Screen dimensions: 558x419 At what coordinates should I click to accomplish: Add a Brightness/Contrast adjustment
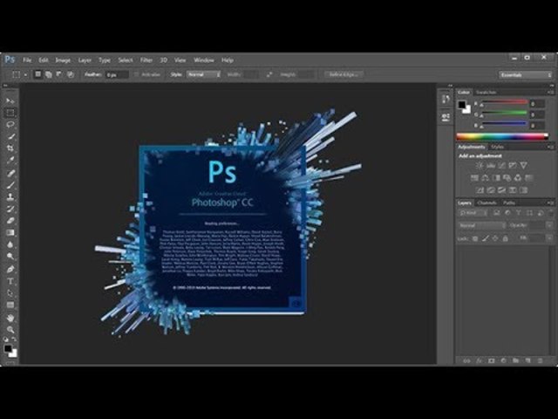pos(480,165)
